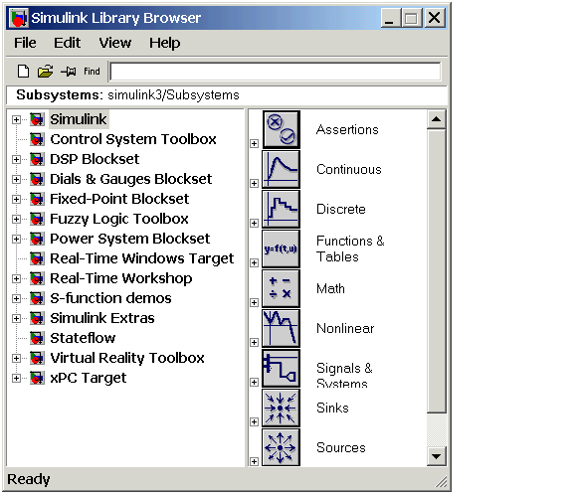
Task: Expand the Simulink tree node
Action: (16, 119)
